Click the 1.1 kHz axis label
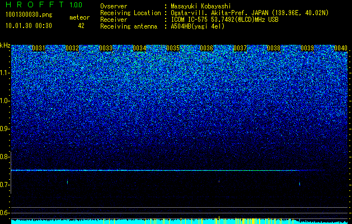Screen dimensions: 352x224 point(5,73)
